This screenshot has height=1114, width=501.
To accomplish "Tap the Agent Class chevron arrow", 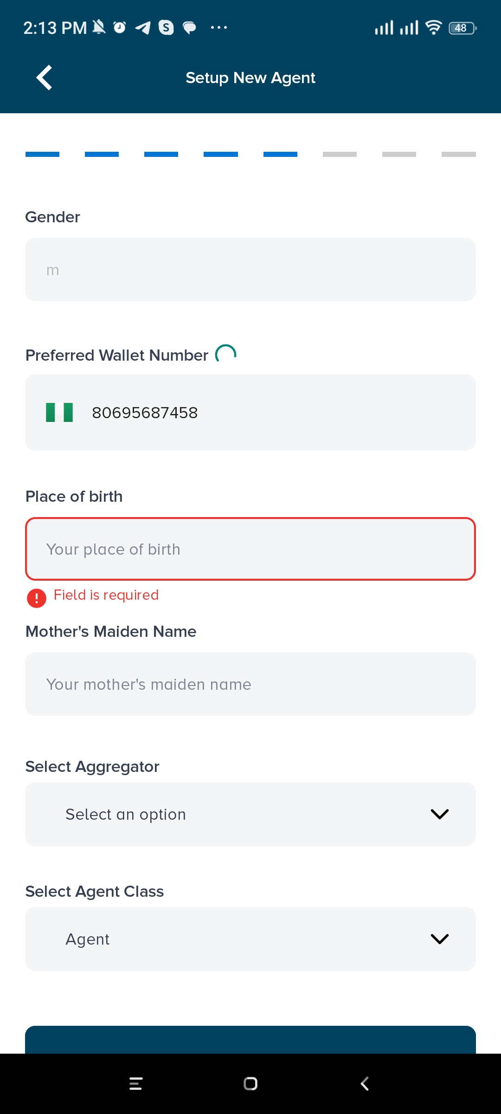I will [439, 939].
